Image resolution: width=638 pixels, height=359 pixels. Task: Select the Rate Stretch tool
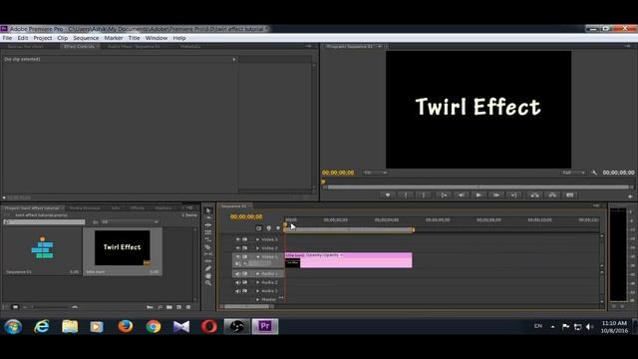click(208, 239)
